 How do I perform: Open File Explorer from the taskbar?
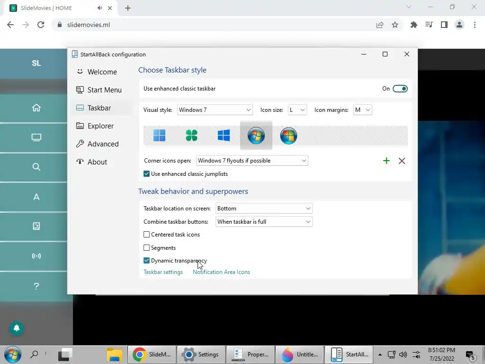click(115, 355)
